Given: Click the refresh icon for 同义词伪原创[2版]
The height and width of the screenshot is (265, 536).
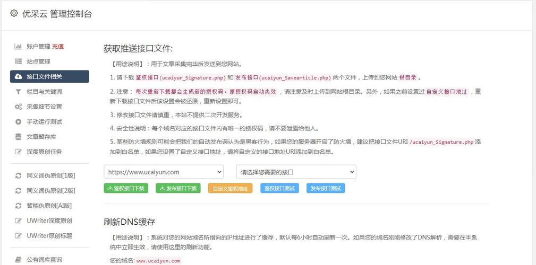Looking at the screenshot, I should pos(18,191).
